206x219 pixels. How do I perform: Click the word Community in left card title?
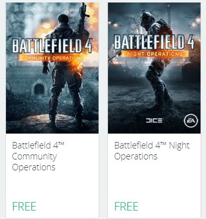point(34,156)
